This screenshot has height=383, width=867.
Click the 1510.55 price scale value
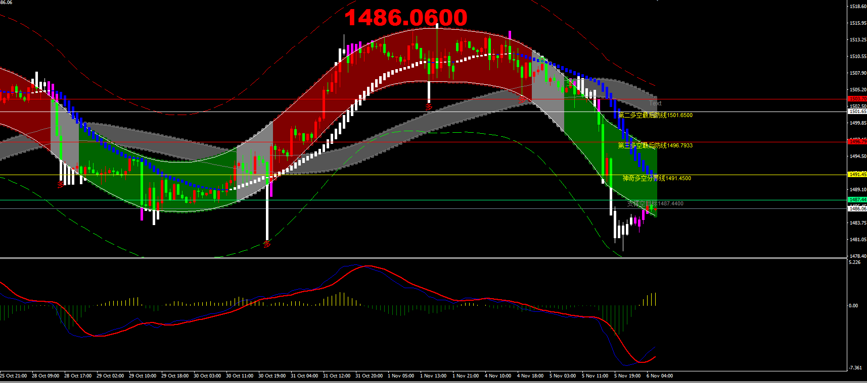(x=858, y=57)
